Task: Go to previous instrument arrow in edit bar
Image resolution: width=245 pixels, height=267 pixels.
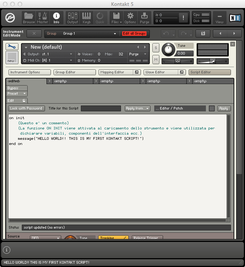Action: [x=220, y=33]
